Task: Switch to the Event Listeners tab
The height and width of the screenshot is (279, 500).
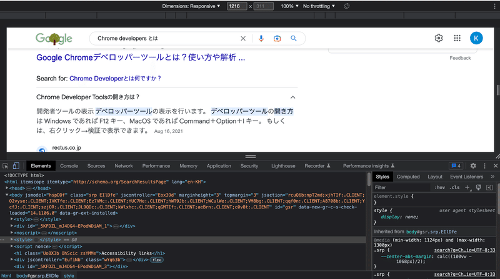Action: 466,177
